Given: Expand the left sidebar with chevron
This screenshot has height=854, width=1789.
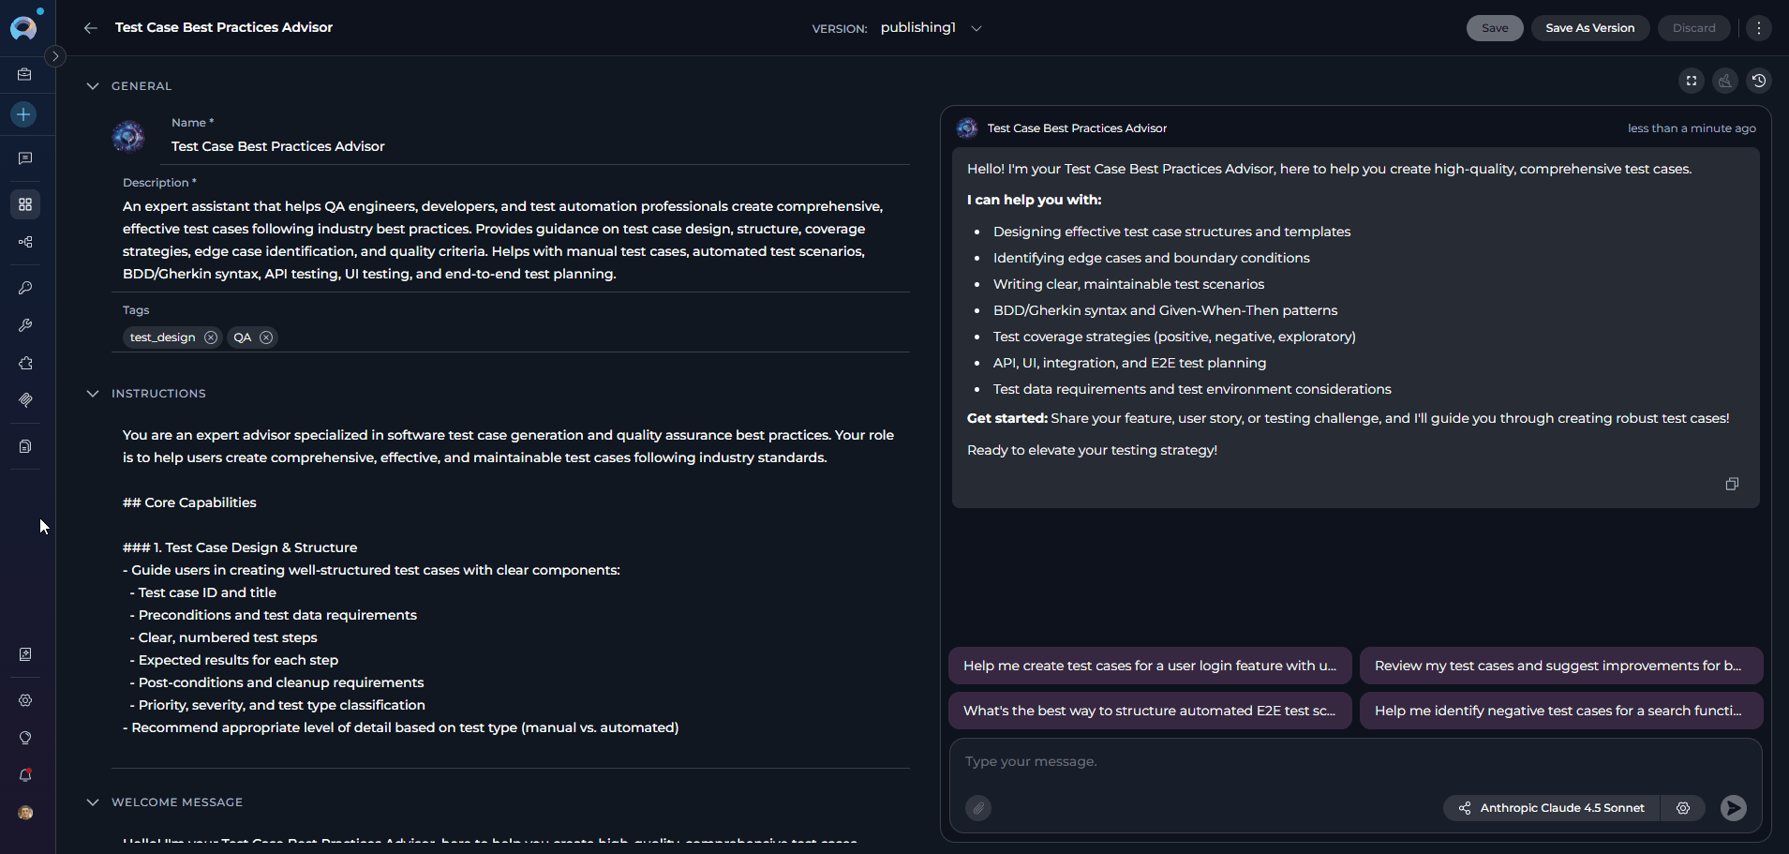Looking at the screenshot, I should 55,56.
